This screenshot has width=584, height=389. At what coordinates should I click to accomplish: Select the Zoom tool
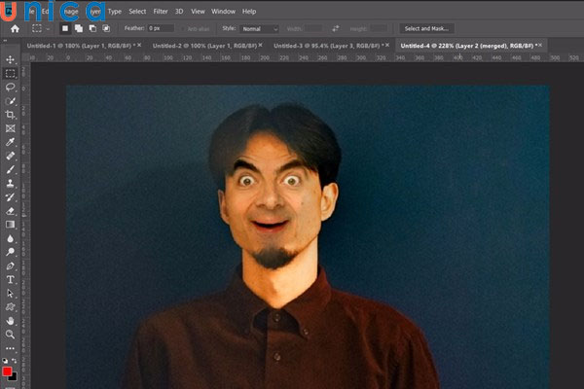[10, 335]
